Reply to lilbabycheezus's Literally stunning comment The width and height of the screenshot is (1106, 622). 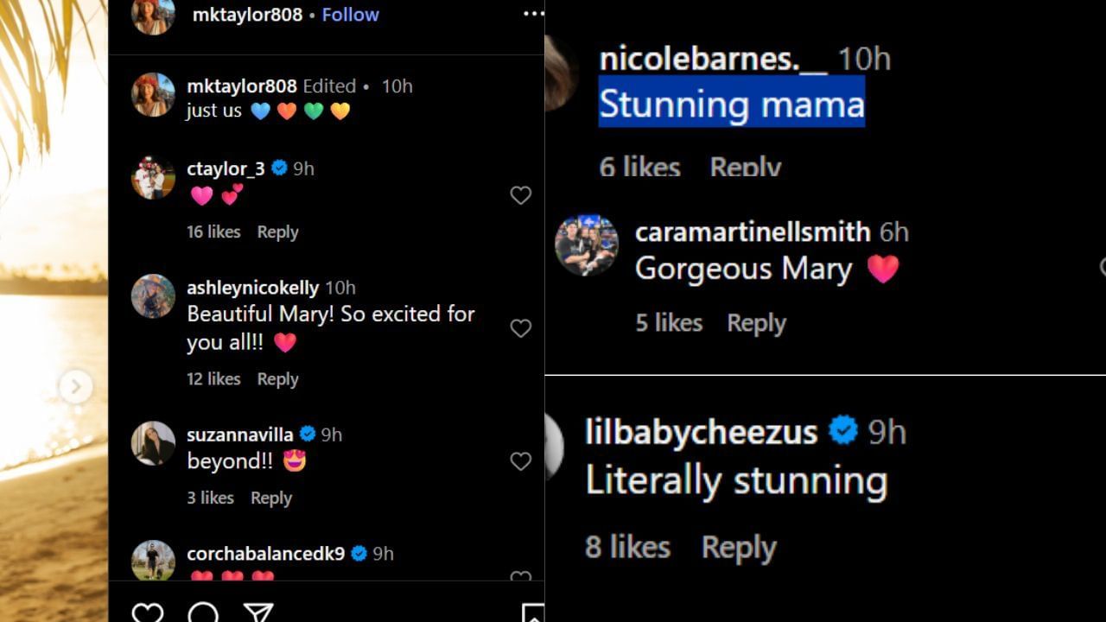(x=739, y=547)
